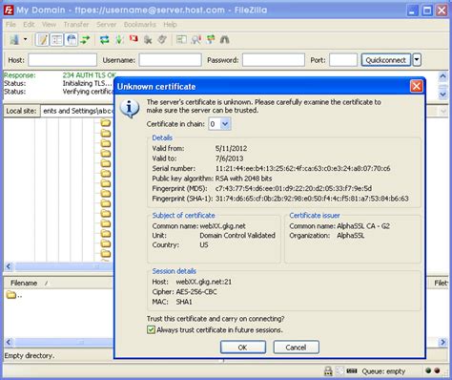452x380 pixels.
Task: Cancel the current operation via toolbar
Action: pos(134,39)
